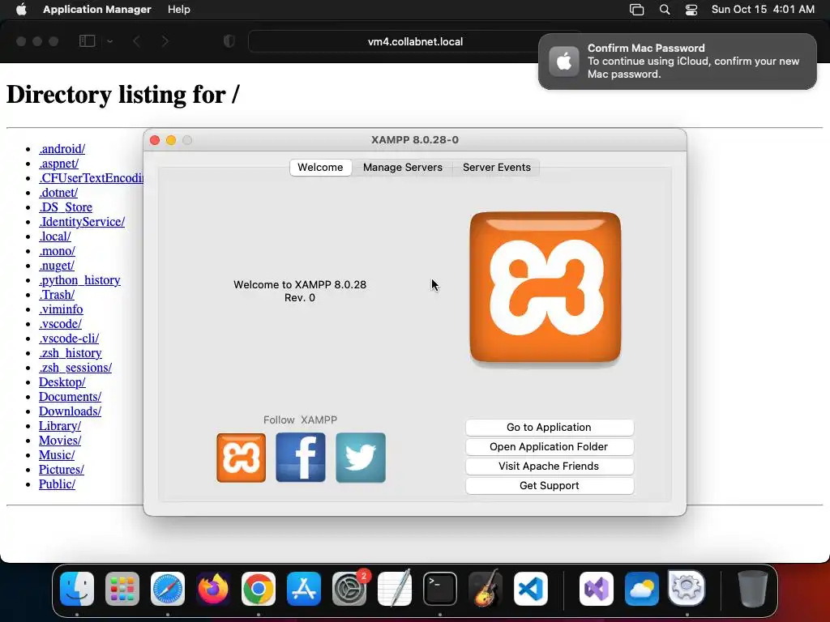This screenshot has width=830, height=622.
Task: Open System Settings with badge in Dock
Action: tap(349, 589)
